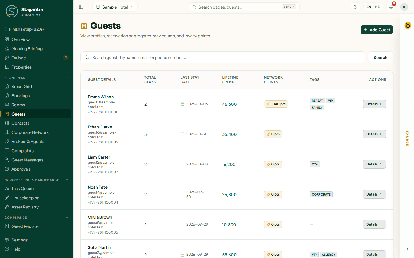
Task: Click the Contacts icon in sidebar
Action: point(7,123)
